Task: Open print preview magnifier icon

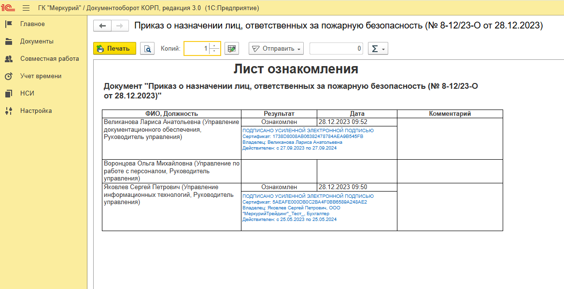Action: coord(147,49)
